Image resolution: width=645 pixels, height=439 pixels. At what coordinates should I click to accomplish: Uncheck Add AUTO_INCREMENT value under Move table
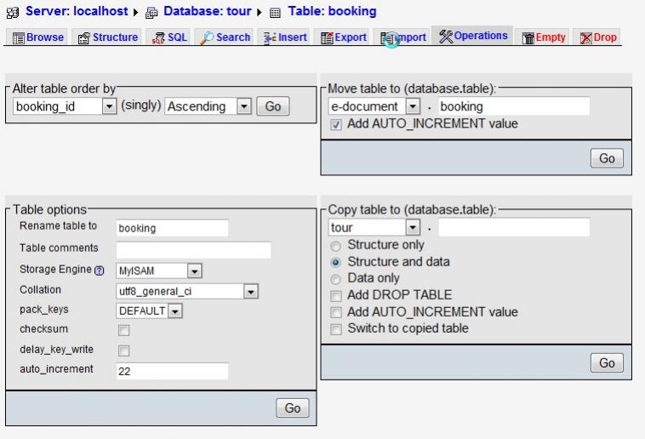[336, 125]
